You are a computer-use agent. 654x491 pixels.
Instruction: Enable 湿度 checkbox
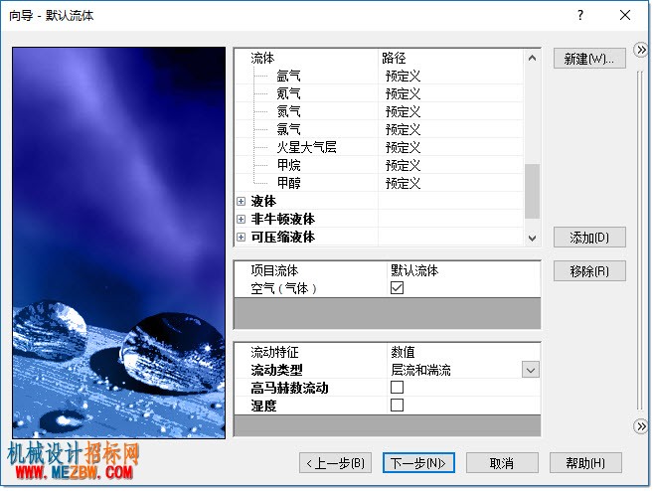coord(397,406)
